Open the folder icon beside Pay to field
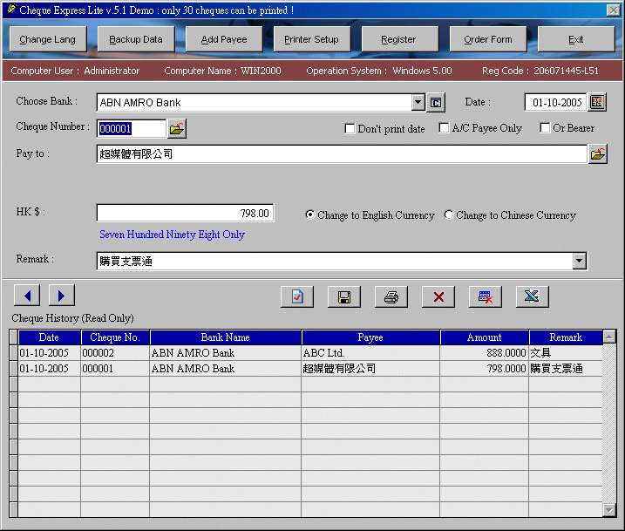This screenshot has height=531, width=625. (x=597, y=154)
